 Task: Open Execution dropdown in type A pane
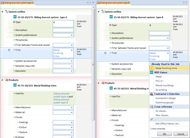(72, 71)
